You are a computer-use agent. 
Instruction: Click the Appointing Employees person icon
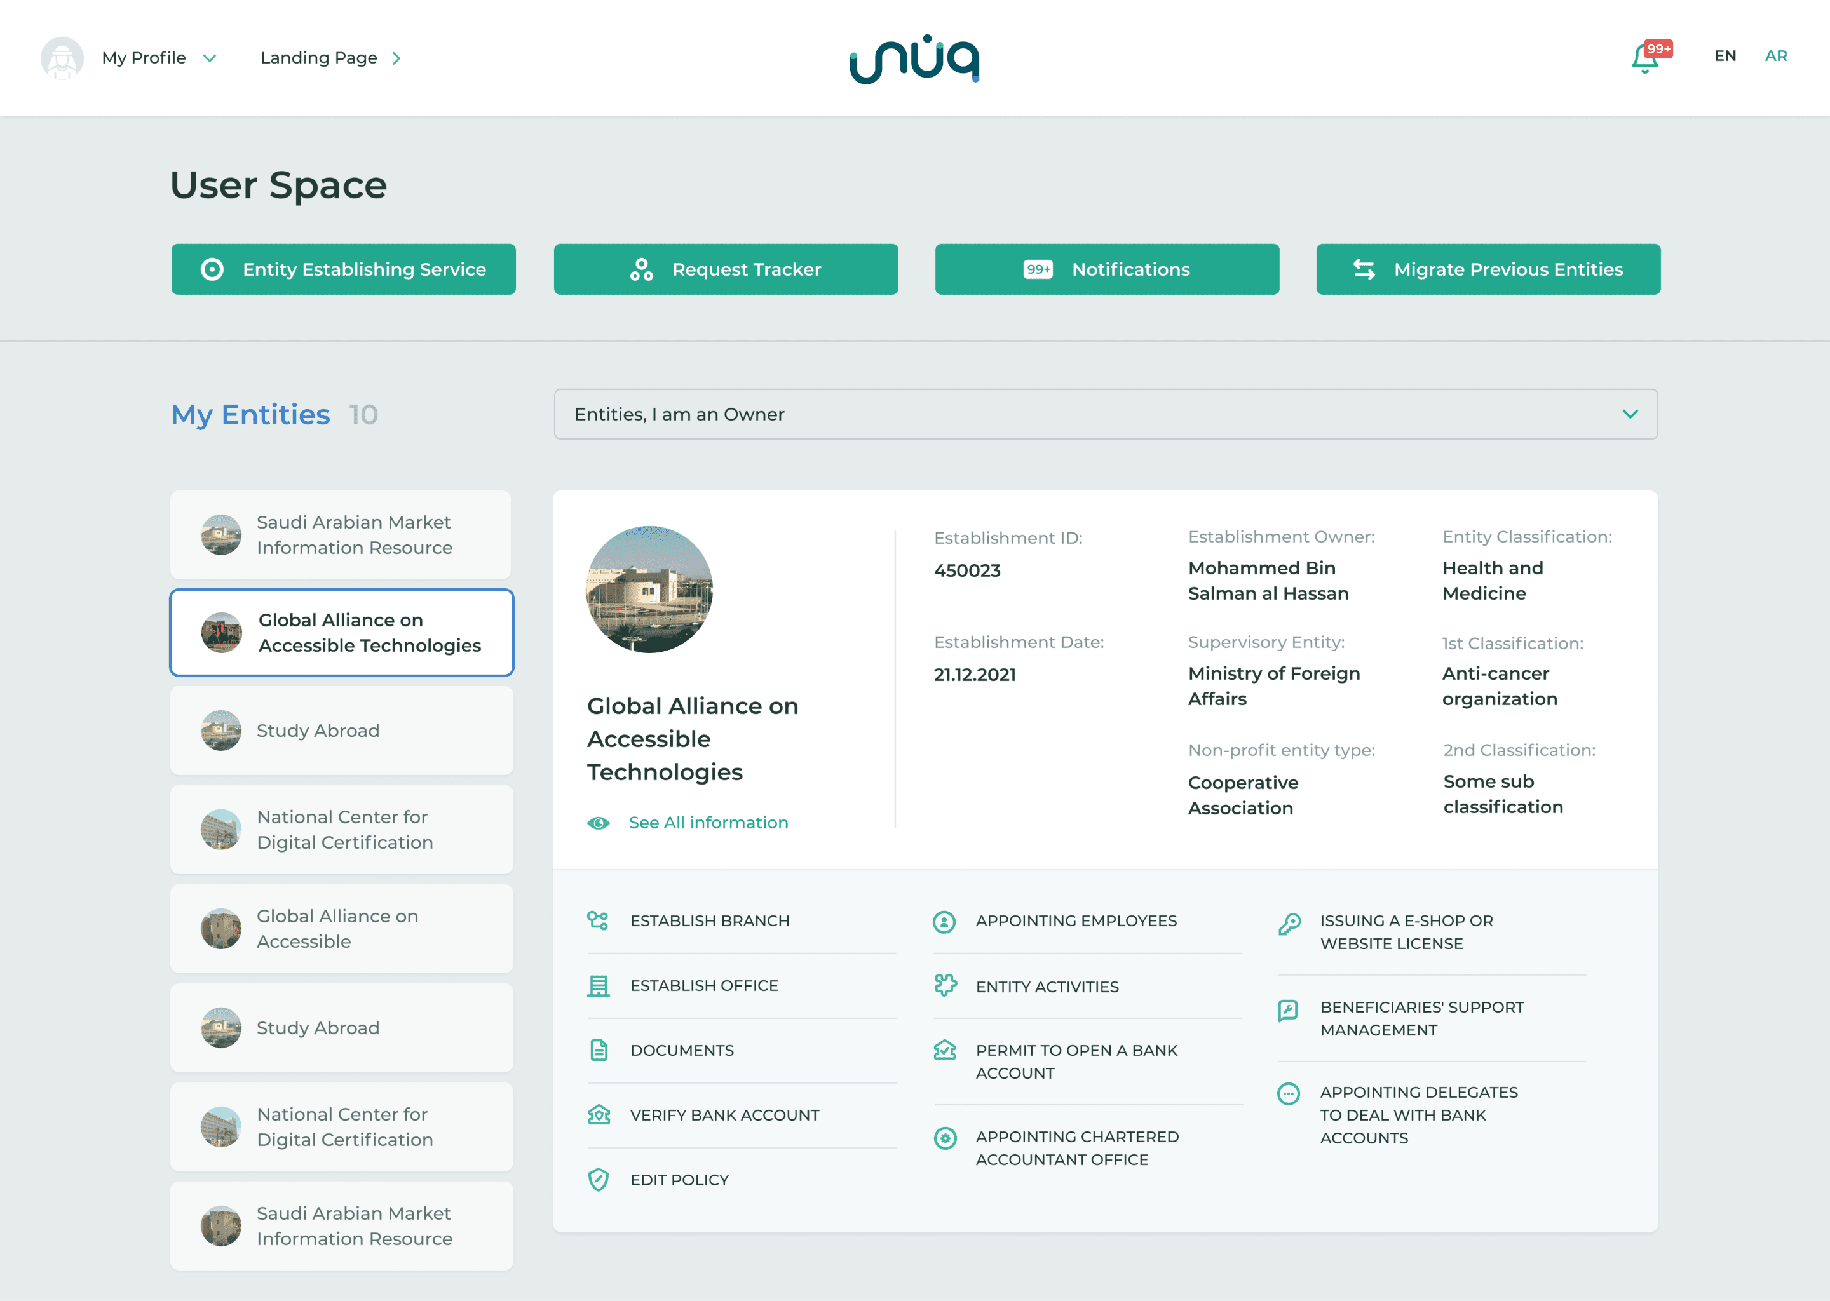tap(944, 922)
